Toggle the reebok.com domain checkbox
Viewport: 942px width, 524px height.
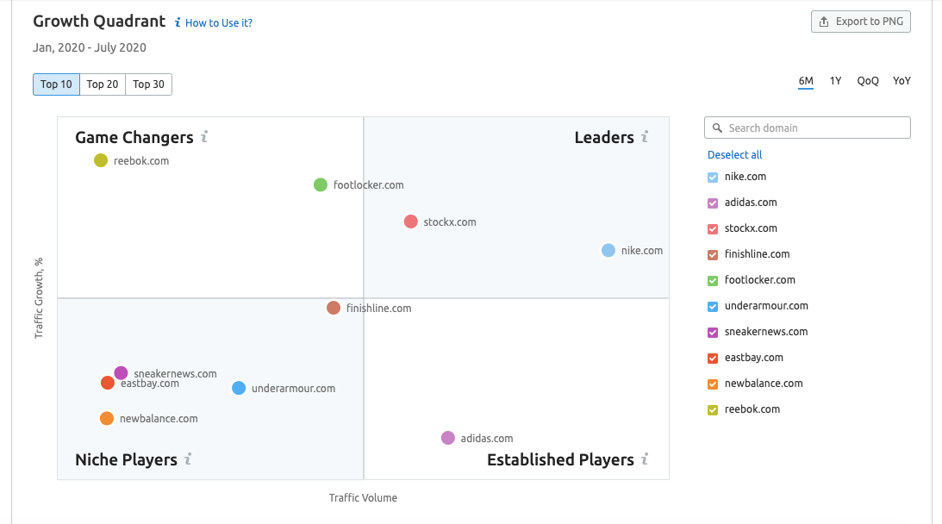click(x=713, y=409)
